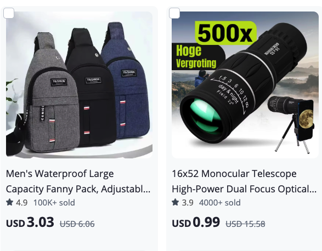Open the men's sling bags product image
The width and height of the screenshot is (322, 251).
80,85
